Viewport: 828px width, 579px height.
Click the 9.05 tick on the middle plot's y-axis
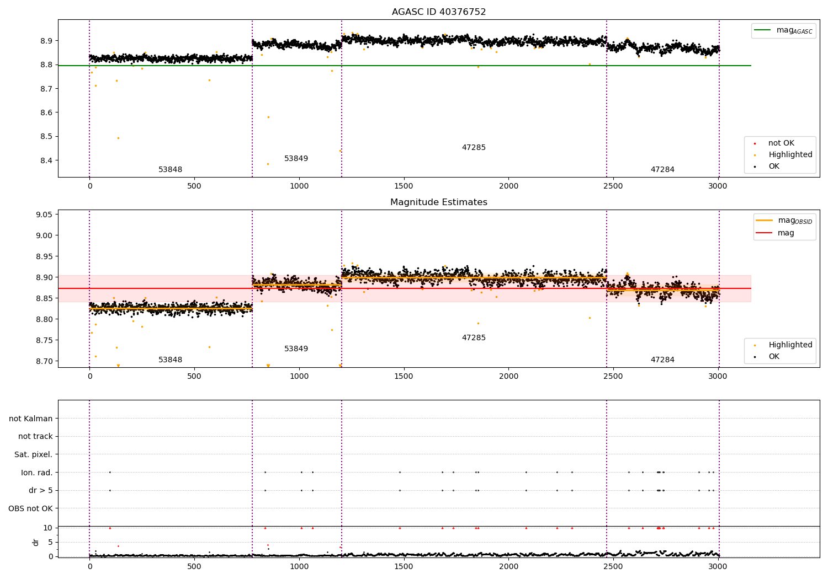(x=44, y=215)
